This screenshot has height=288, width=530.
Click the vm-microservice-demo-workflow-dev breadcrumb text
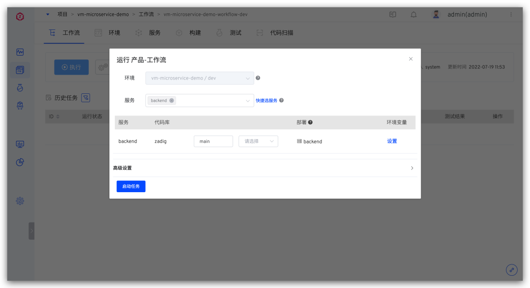pyautogui.click(x=206, y=15)
